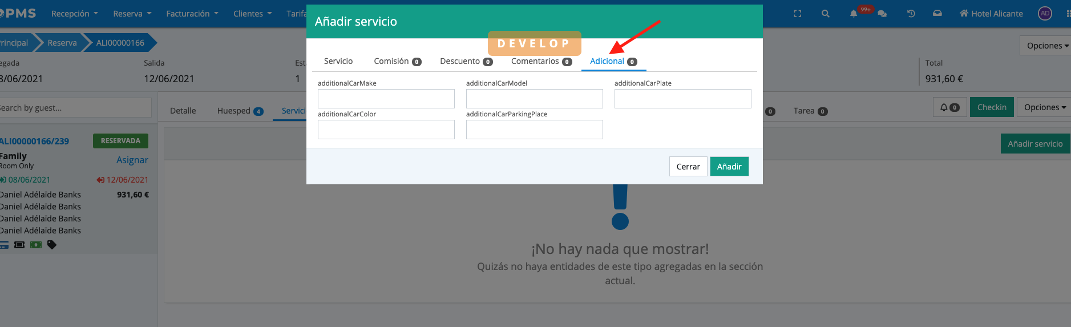Click the Reserva breadcrumb
The image size is (1071, 327).
[62, 43]
